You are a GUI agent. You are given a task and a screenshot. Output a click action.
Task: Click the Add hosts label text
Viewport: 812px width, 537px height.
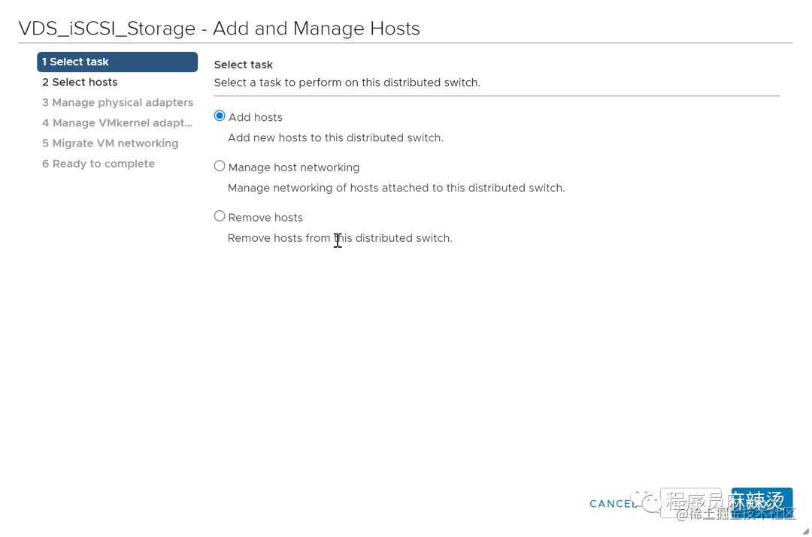tap(256, 117)
